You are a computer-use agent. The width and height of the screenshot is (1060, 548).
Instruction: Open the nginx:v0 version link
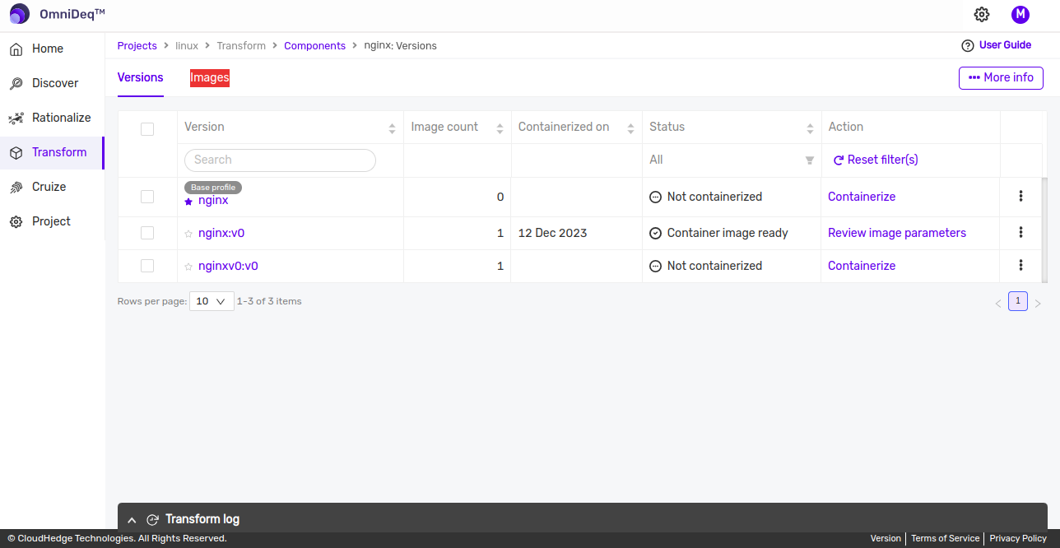pyautogui.click(x=221, y=233)
